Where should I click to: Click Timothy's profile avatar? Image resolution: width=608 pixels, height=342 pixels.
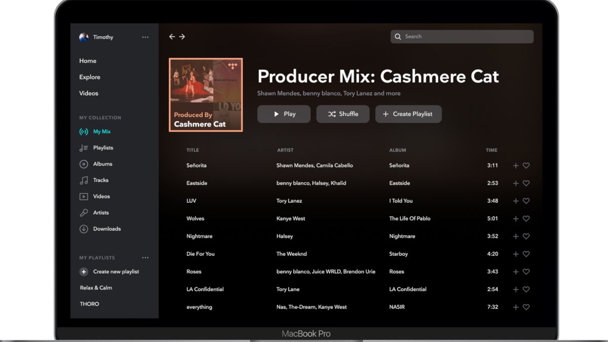tap(84, 37)
